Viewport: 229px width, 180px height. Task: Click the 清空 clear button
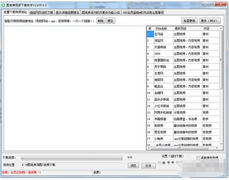point(110,21)
